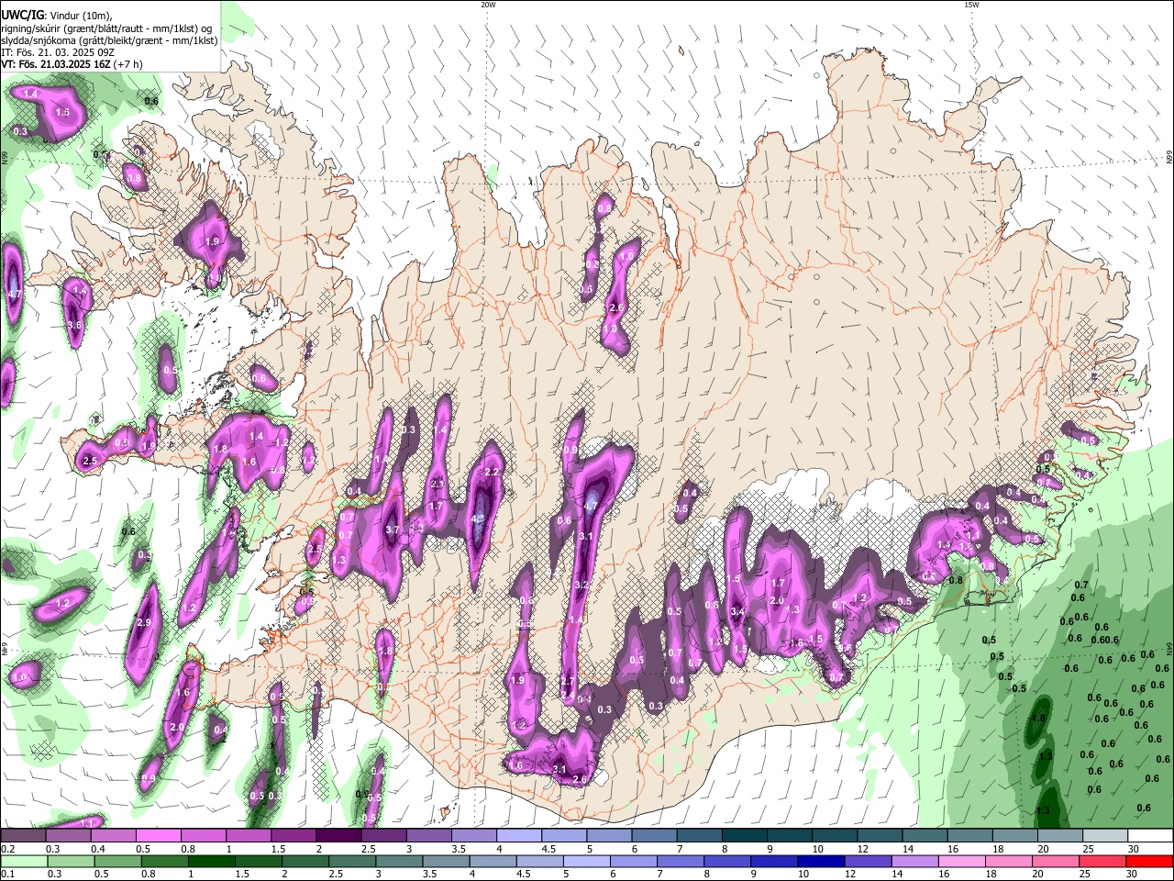Pick the purple-gray snow swatch above 0.2

23,836
